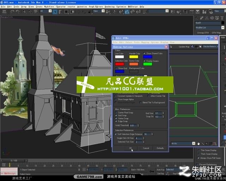Toggle the highlighted Angle Snap icon
This screenshot has height=181, width=226.
pos(127,12)
